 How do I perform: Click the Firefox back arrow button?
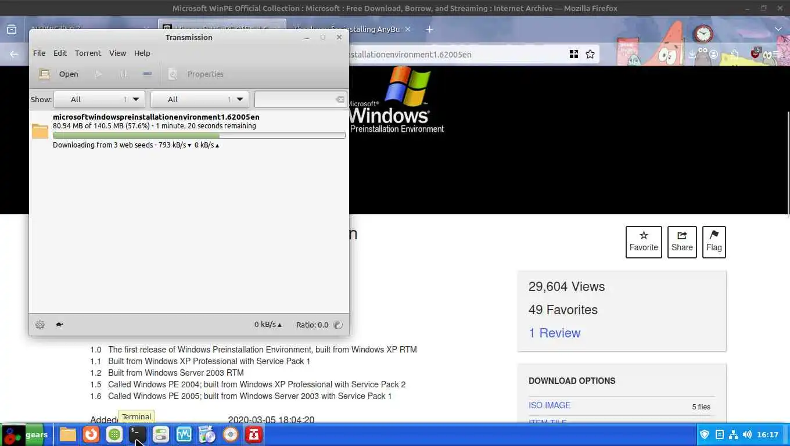click(x=14, y=54)
